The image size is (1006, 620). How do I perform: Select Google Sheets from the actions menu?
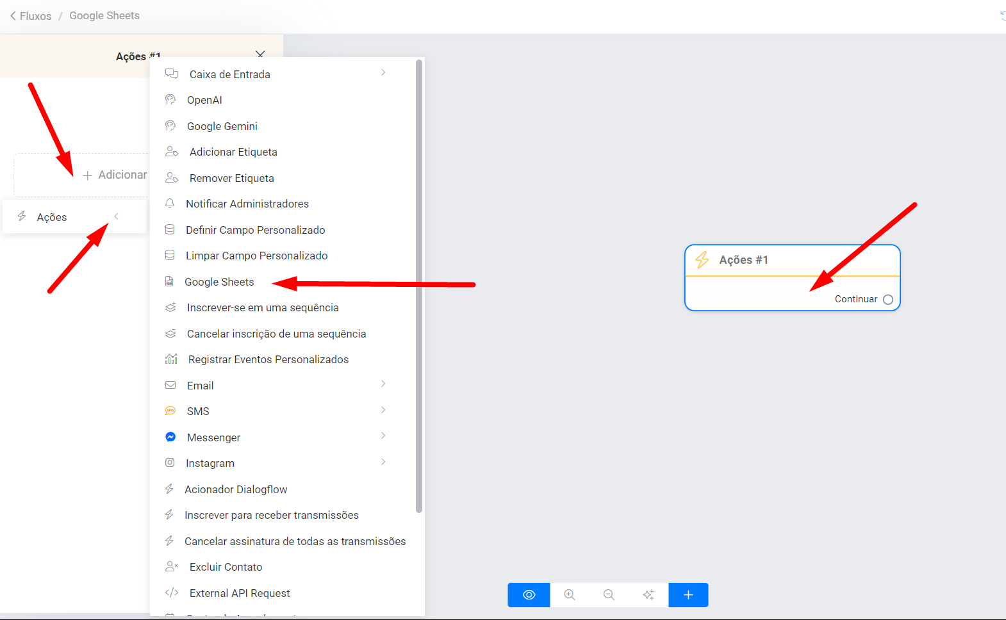coord(219,282)
